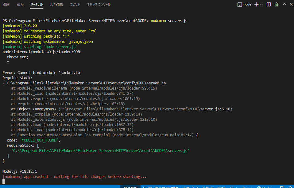Click the 'at Module._extensions..js' stack line
This screenshot has width=294, height=188.
84,120
